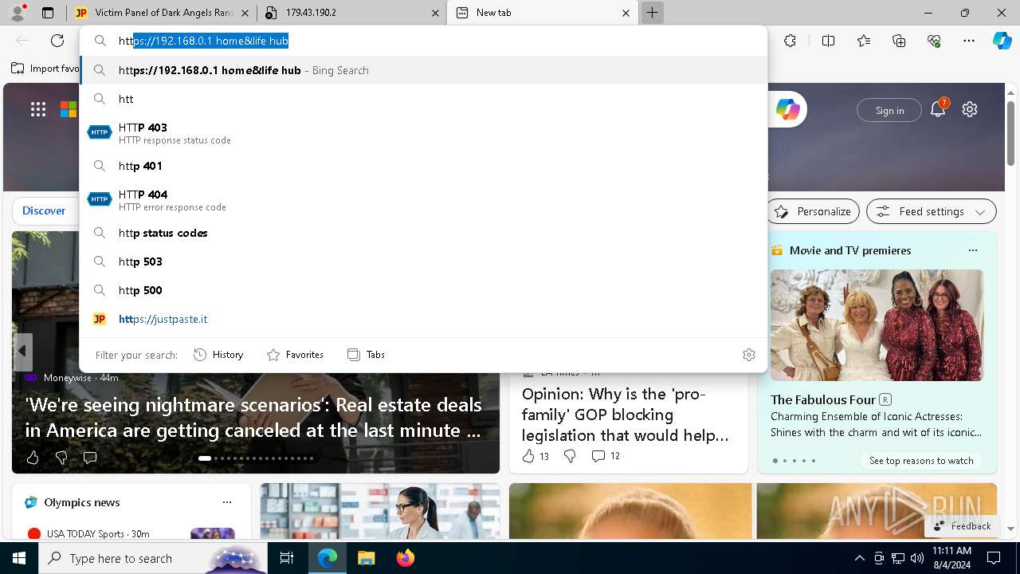The image size is (1020, 574).
Task: Open Task View on the taskbar
Action: [x=287, y=558]
